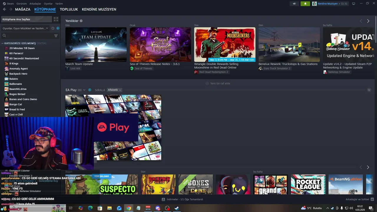Select Bongo Cat in library list

point(15,104)
